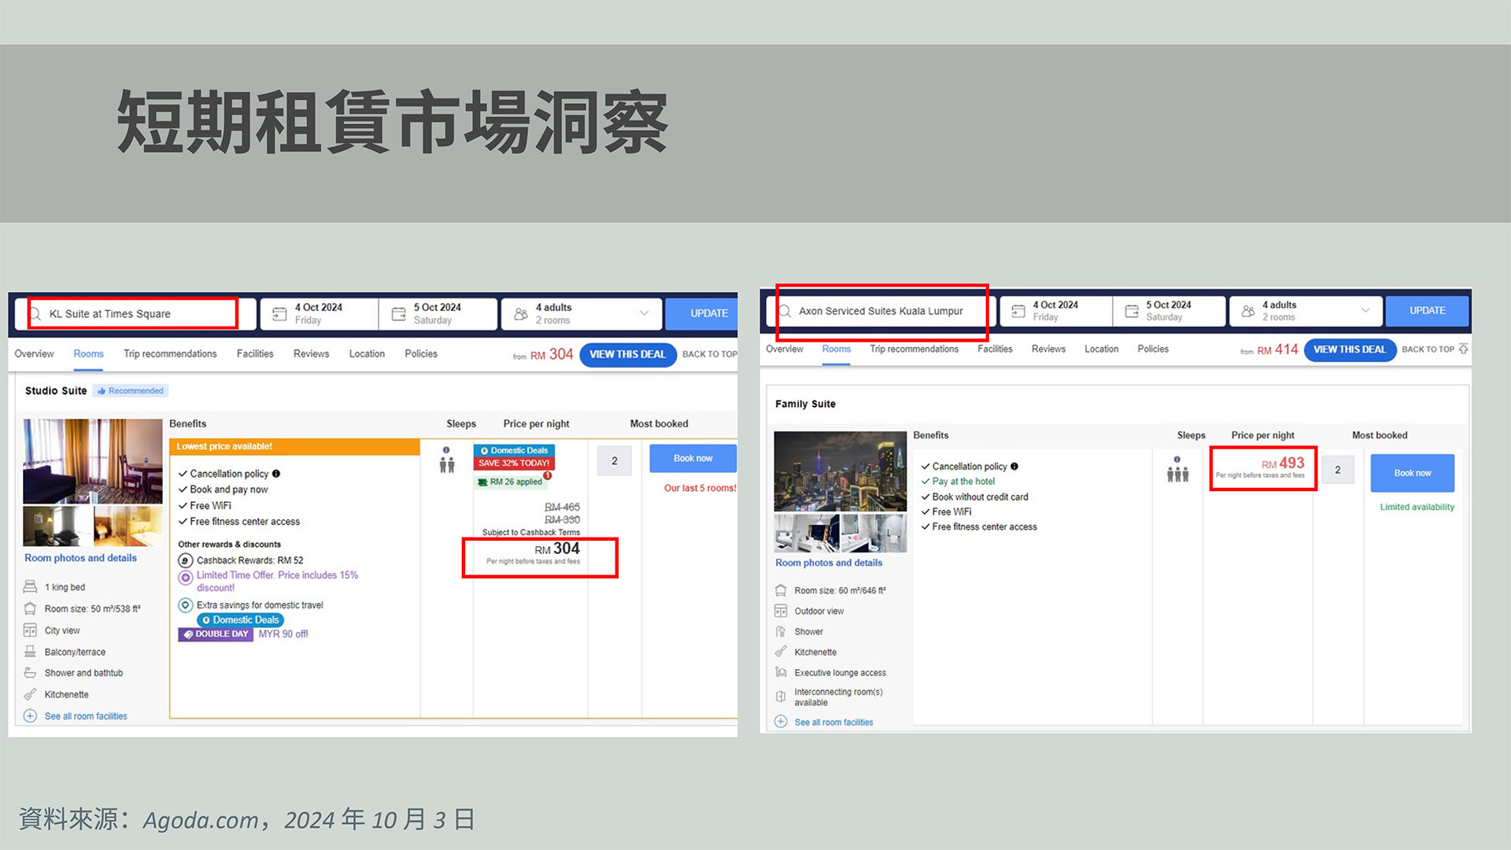Viewport: 1511px width, 850px height.
Task: Click BACK TO TOP in the KL Suite panel
Action: [710, 354]
